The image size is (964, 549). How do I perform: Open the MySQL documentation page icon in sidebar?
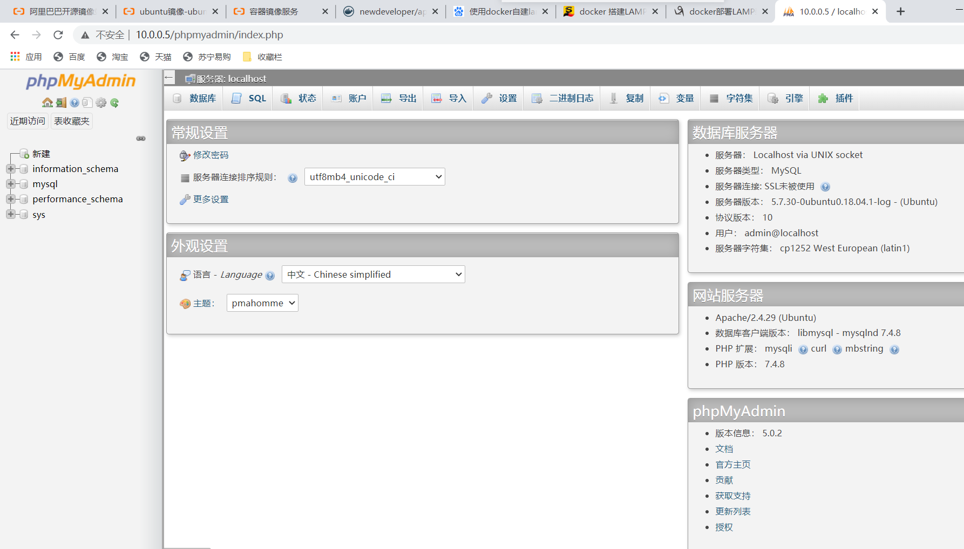[87, 102]
